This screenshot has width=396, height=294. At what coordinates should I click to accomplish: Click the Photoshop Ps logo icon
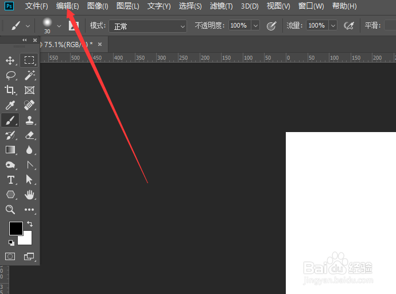click(x=9, y=6)
